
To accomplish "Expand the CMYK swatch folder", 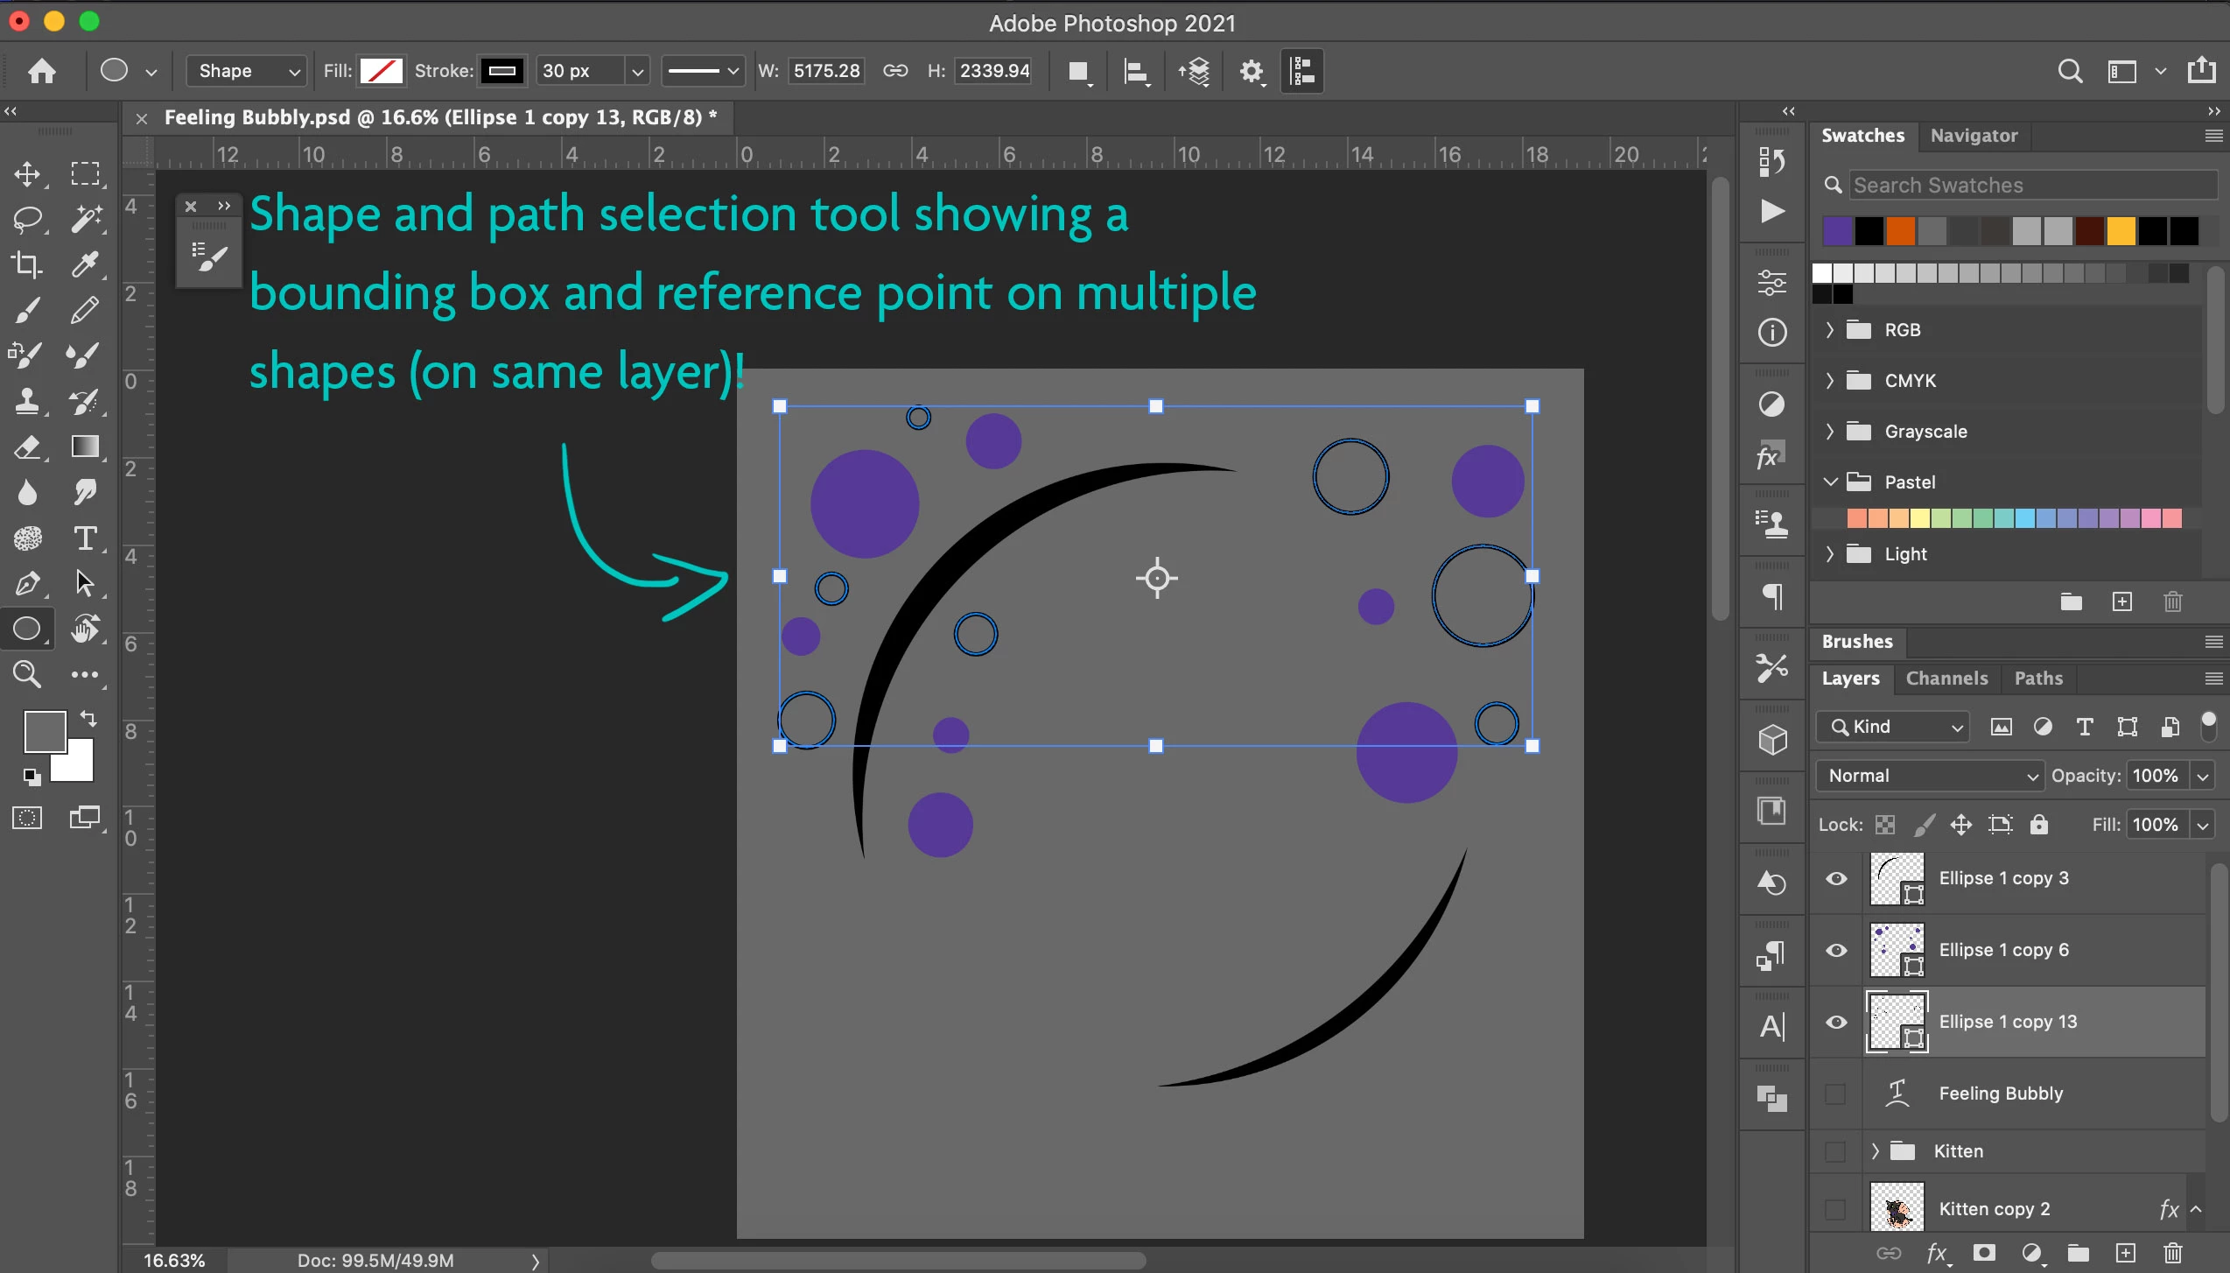I will pos(1830,381).
